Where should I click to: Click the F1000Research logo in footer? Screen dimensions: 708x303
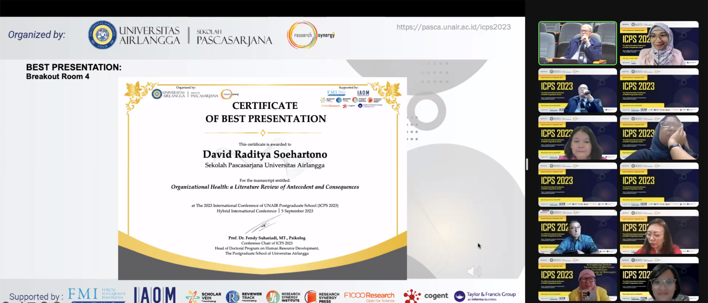coord(369,297)
